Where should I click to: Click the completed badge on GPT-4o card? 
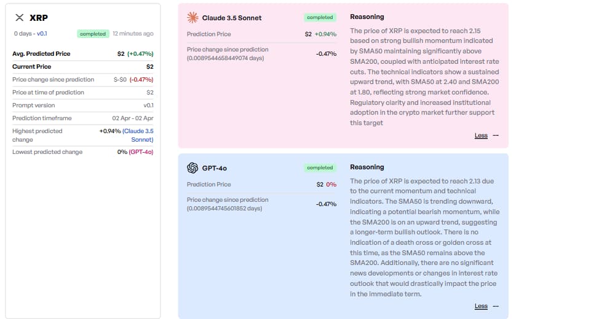tap(320, 167)
